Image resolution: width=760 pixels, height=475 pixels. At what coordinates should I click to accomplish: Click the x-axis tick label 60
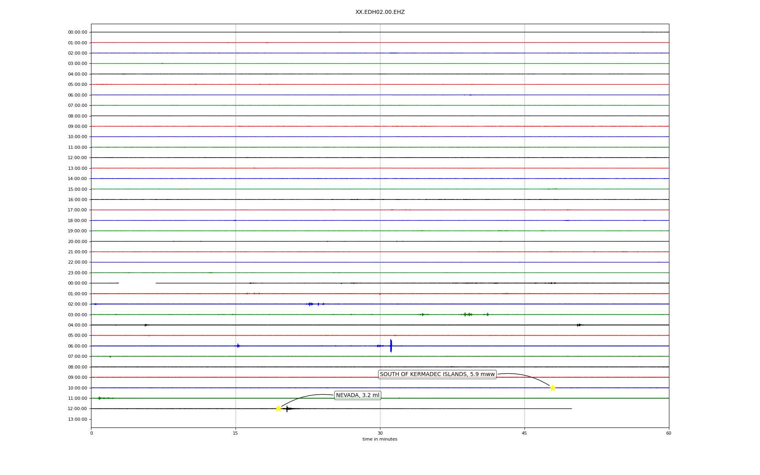[x=669, y=433]
